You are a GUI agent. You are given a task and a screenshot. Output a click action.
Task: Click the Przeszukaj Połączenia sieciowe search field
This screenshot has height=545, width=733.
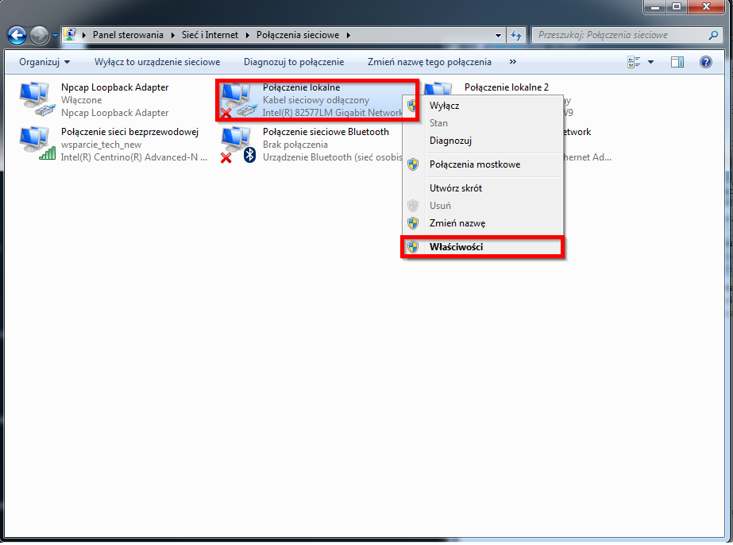point(619,35)
